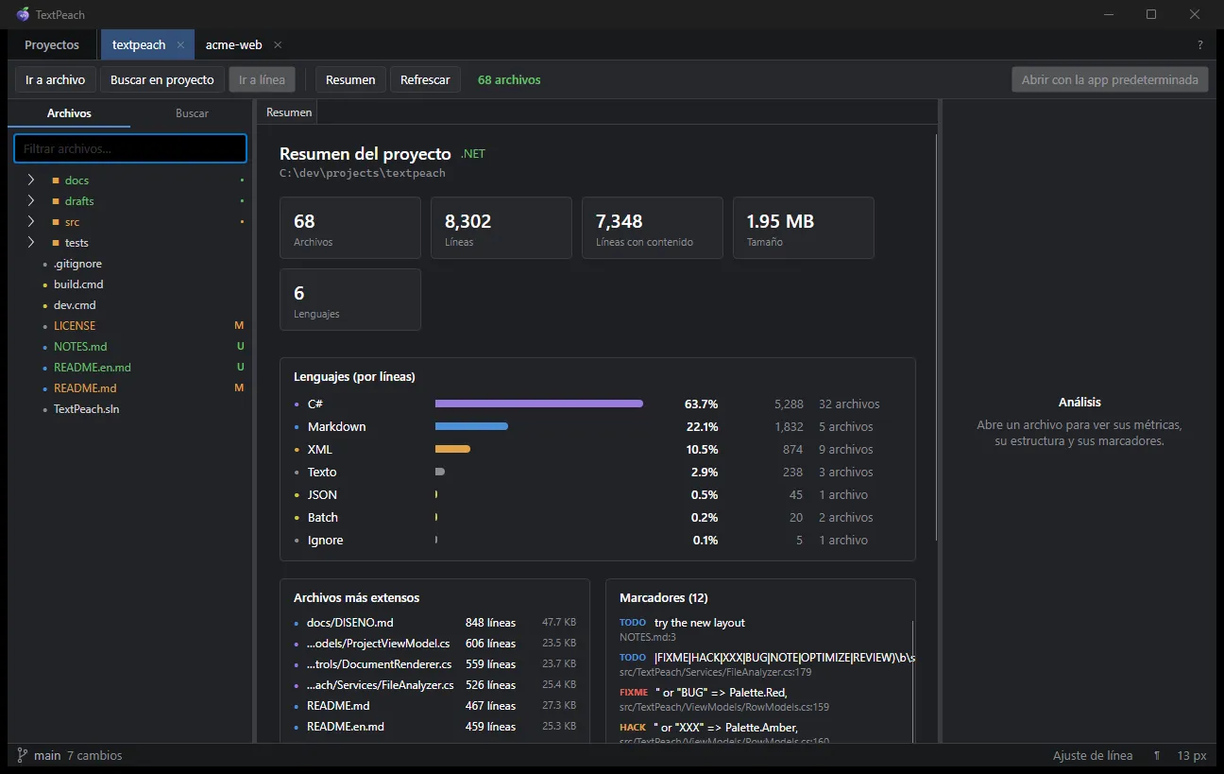Focus the Filtrar archivos input field
The width and height of the screenshot is (1224, 774).
[x=130, y=148]
